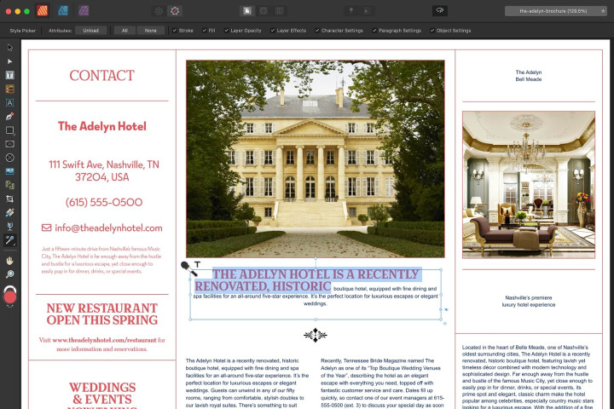This screenshot has width=614, height=409.
Task: Switch to the Photo persona
Action: tap(84, 10)
